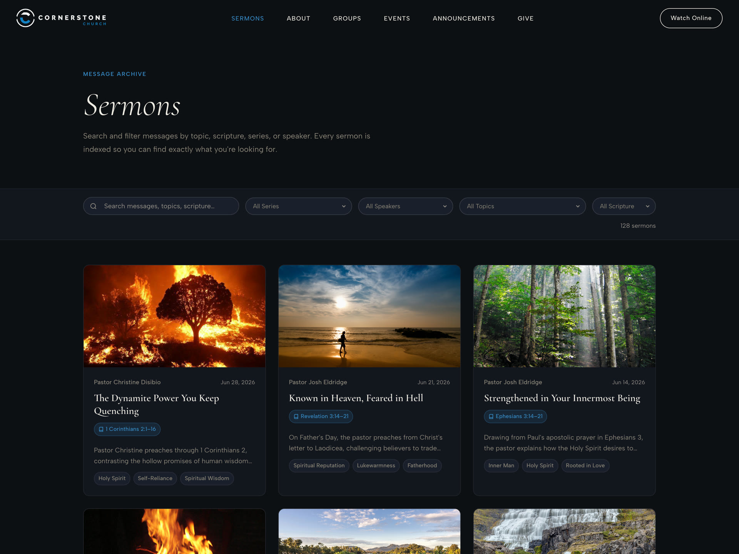Click the Pastor Christine Disibio speaker name

[127, 382]
